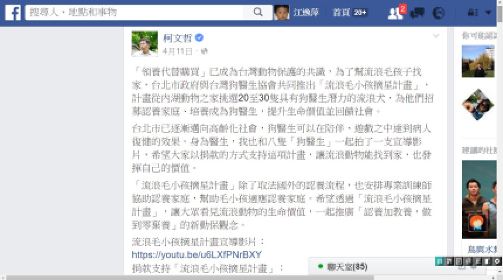Screen dimensions: 503x280
Task: Click the public globe icon next to post date
Action: tap(204, 51)
